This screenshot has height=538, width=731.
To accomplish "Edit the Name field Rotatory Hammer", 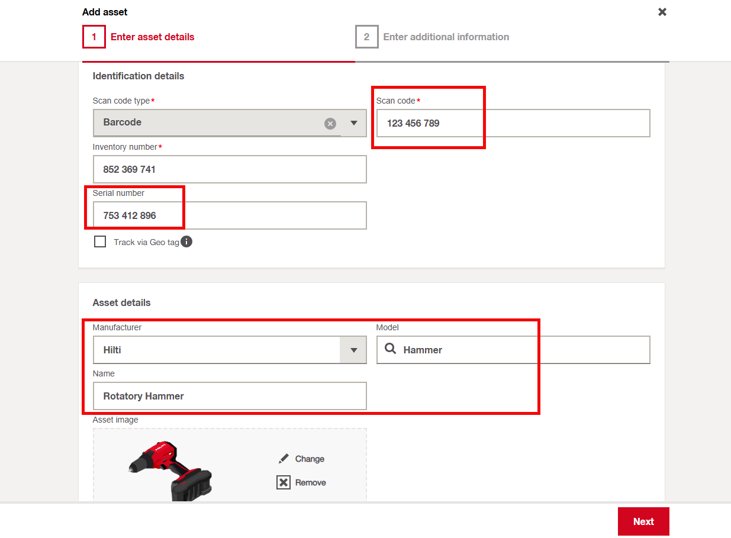I will point(230,396).
